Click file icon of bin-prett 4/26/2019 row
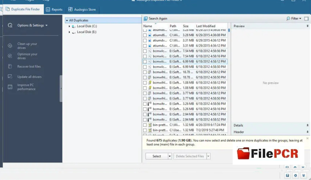This screenshot has height=180, width=311. coord(150,125)
